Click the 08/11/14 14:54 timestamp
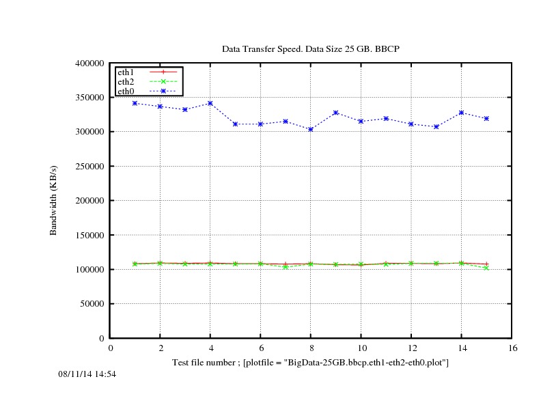The width and height of the screenshot is (541, 418). (87, 374)
